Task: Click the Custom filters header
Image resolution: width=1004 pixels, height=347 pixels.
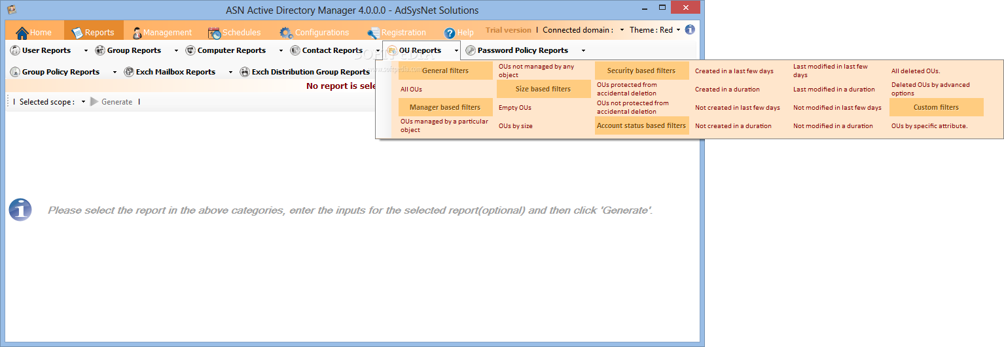Action: click(x=936, y=107)
